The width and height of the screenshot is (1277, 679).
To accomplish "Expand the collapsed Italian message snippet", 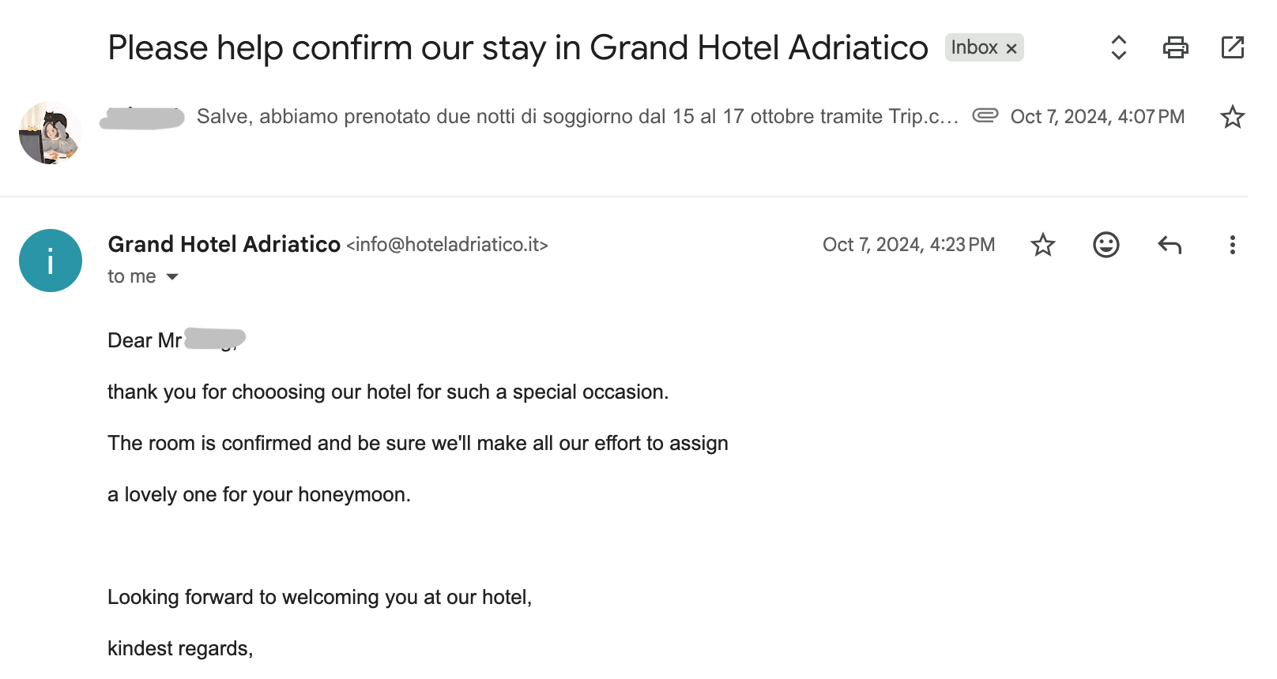I will click(x=577, y=117).
